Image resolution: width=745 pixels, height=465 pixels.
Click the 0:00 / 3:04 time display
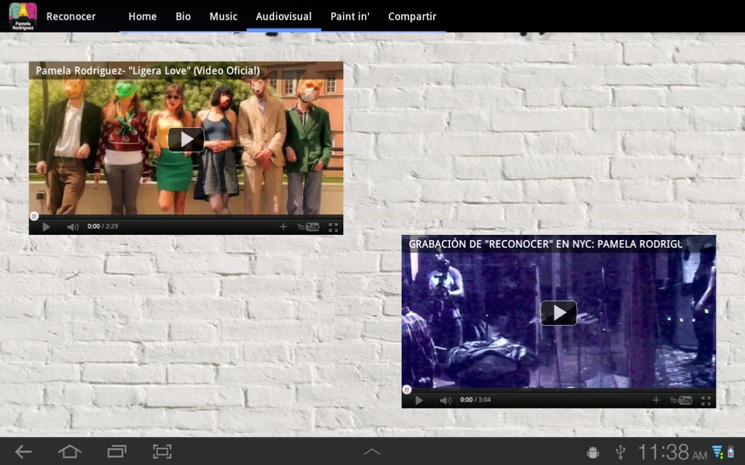tap(476, 400)
